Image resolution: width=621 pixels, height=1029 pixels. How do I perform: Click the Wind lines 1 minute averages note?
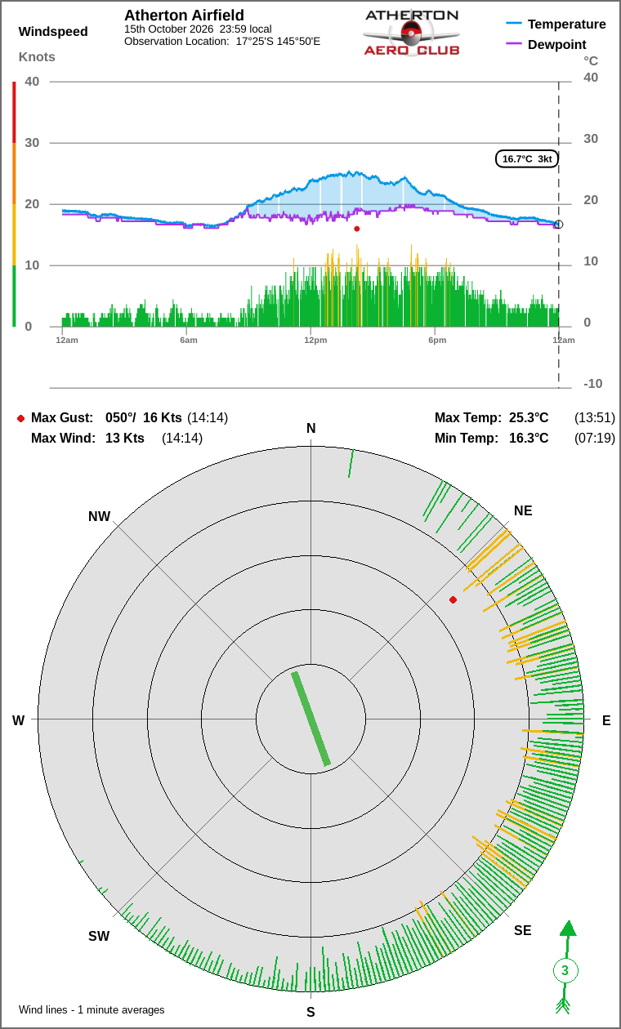coord(92,1010)
